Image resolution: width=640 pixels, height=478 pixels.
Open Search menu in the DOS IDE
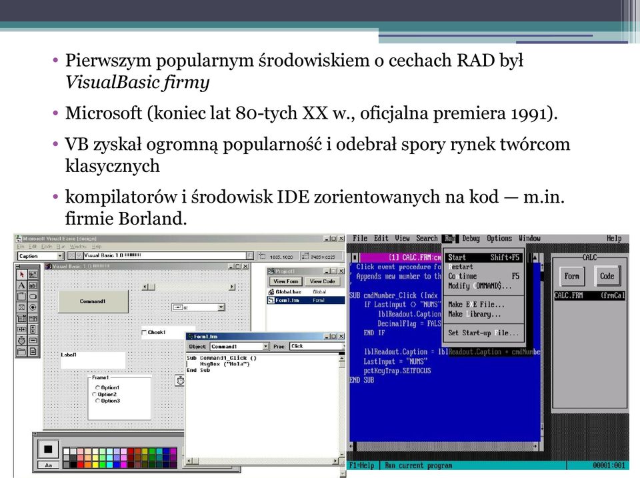(x=427, y=238)
